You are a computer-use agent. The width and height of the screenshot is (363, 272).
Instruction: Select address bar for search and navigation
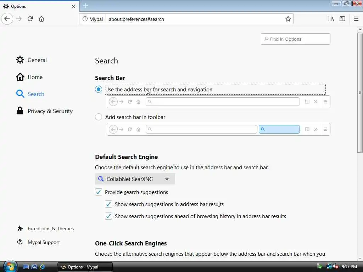tap(99, 89)
